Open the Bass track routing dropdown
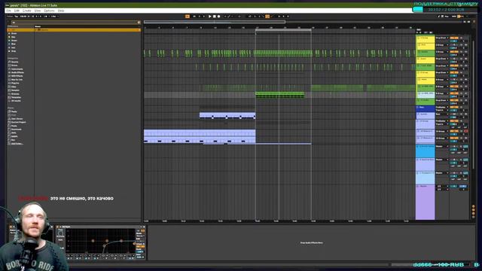 (x=442, y=107)
